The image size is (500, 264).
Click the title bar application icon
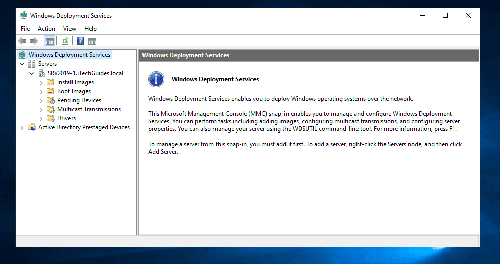23,15
